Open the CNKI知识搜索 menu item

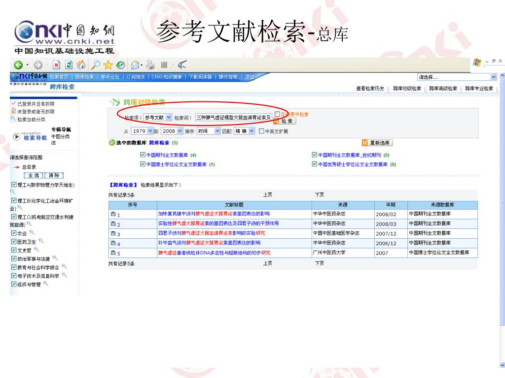point(167,77)
